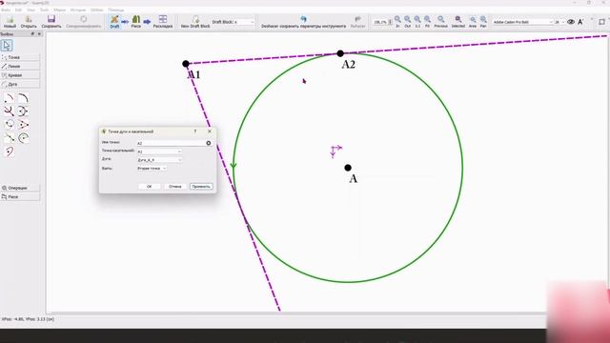Select the arc with concentric curve tool

click(x=23, y=138)
